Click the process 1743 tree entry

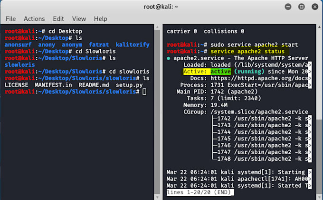click(x=262, y=125)
